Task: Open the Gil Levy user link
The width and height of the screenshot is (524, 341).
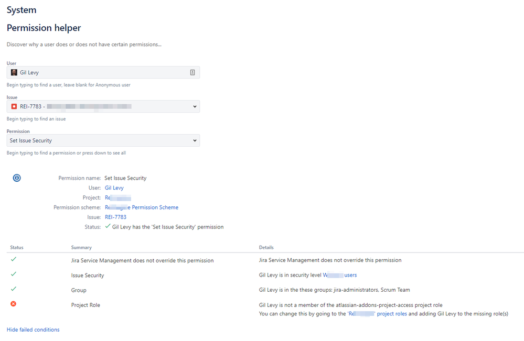Action: point(114,188)
